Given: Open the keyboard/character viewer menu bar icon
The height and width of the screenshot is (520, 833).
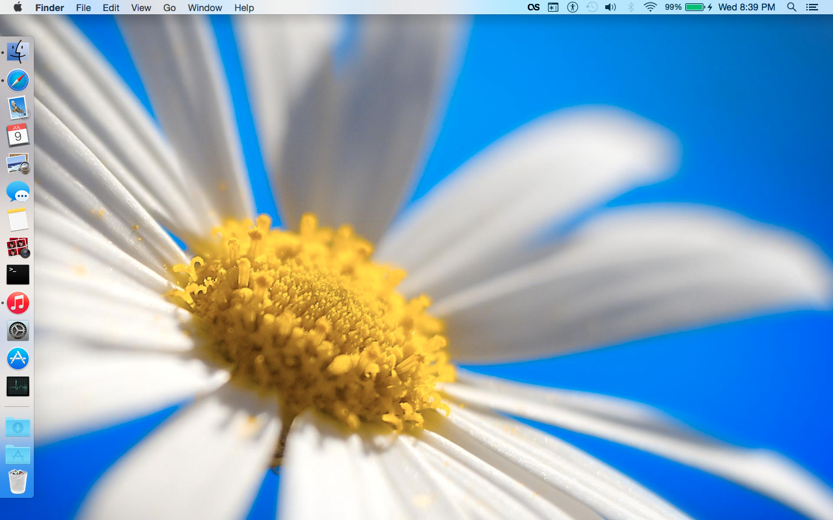Looking at the screenshot, I should [553, 7].
